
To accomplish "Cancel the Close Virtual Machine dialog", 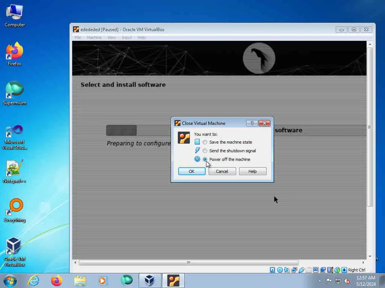I will point(222,171).
